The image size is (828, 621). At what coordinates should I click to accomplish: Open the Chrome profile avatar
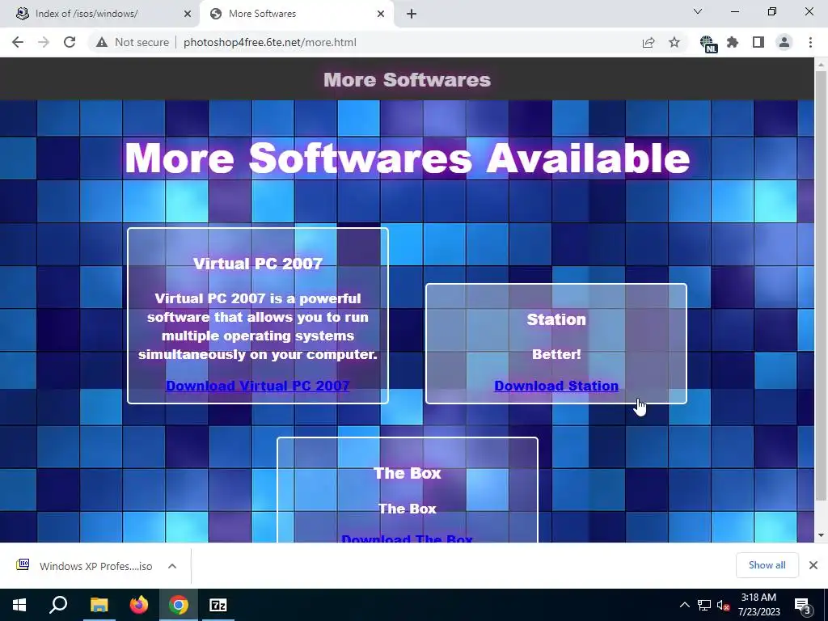pos(784,42)
